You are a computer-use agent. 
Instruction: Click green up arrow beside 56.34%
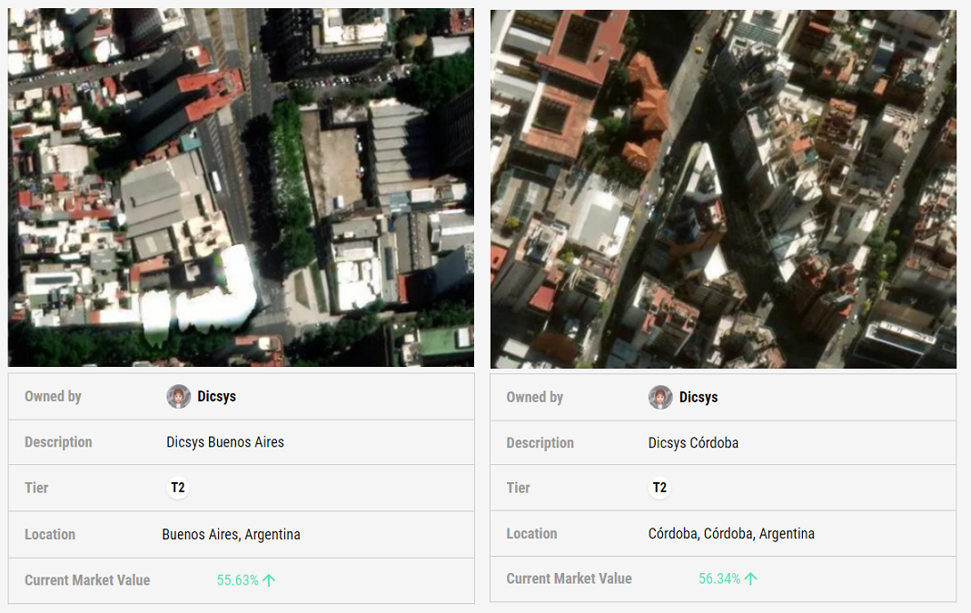(750, 579)
